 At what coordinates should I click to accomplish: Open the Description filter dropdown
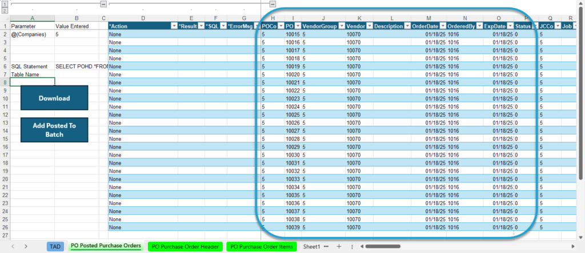pos(407,26)
